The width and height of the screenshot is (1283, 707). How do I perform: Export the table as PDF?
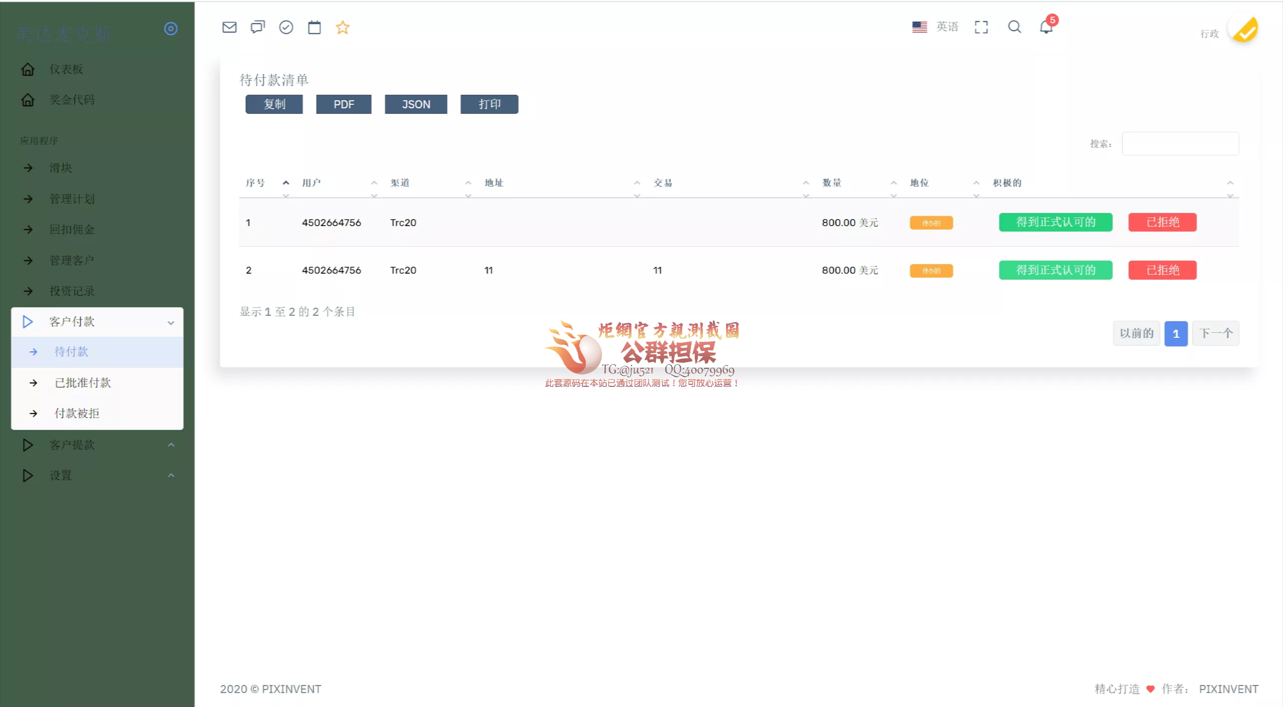(x=344, y=104)
